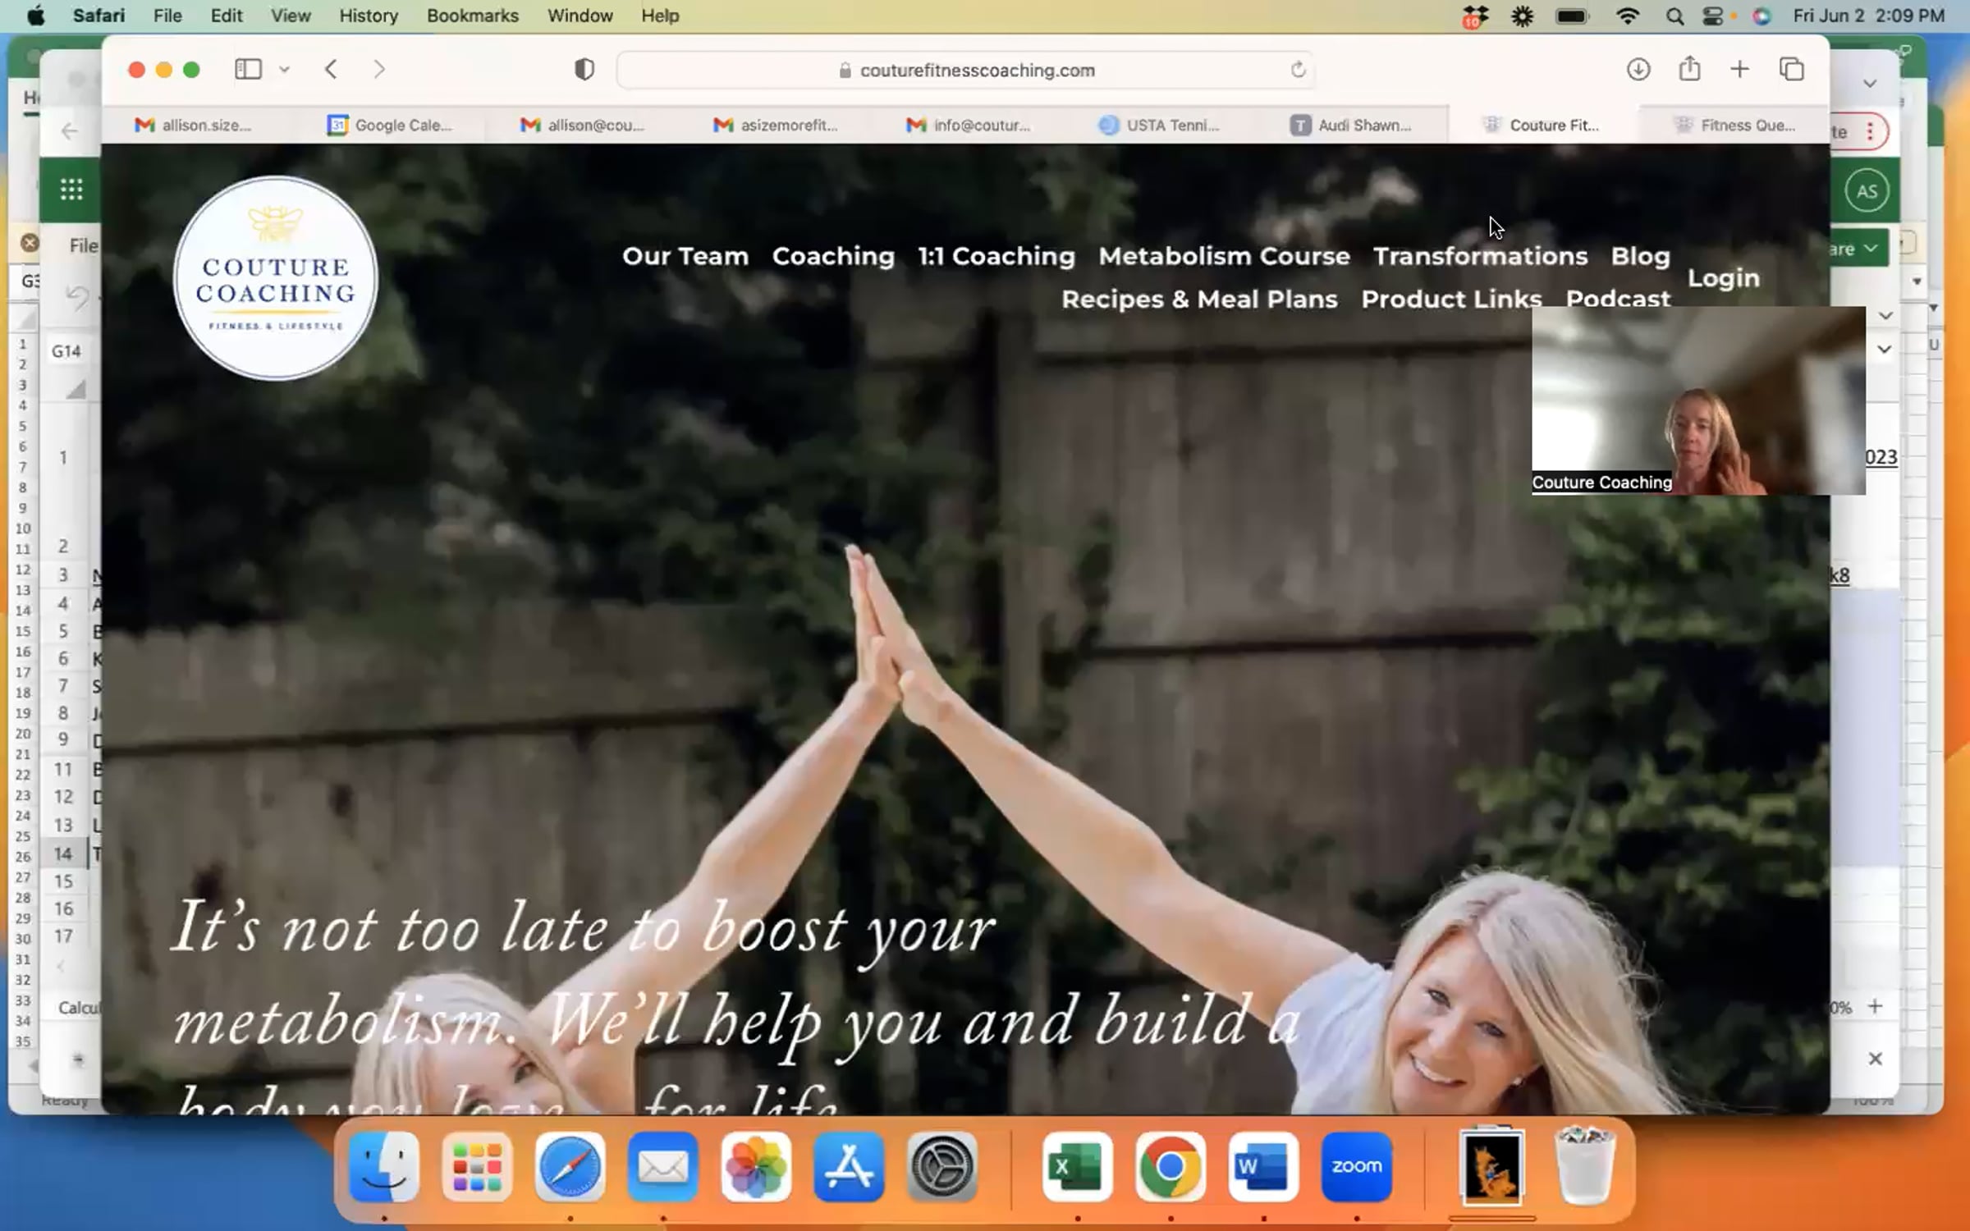Show Safari downloads

pos(1638,70)
